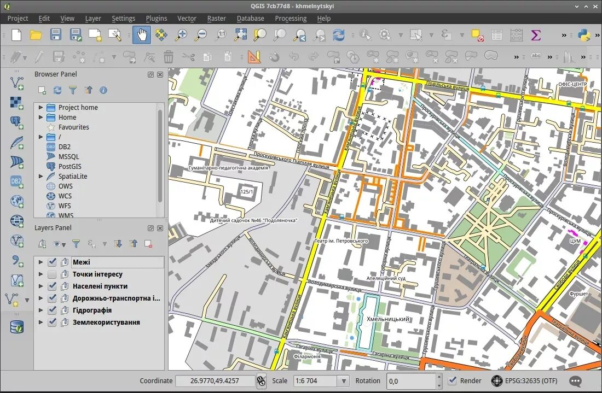Select the Pan Map hand tool
The width and height of the screenshot is (602, 393).
click(142, 35)
